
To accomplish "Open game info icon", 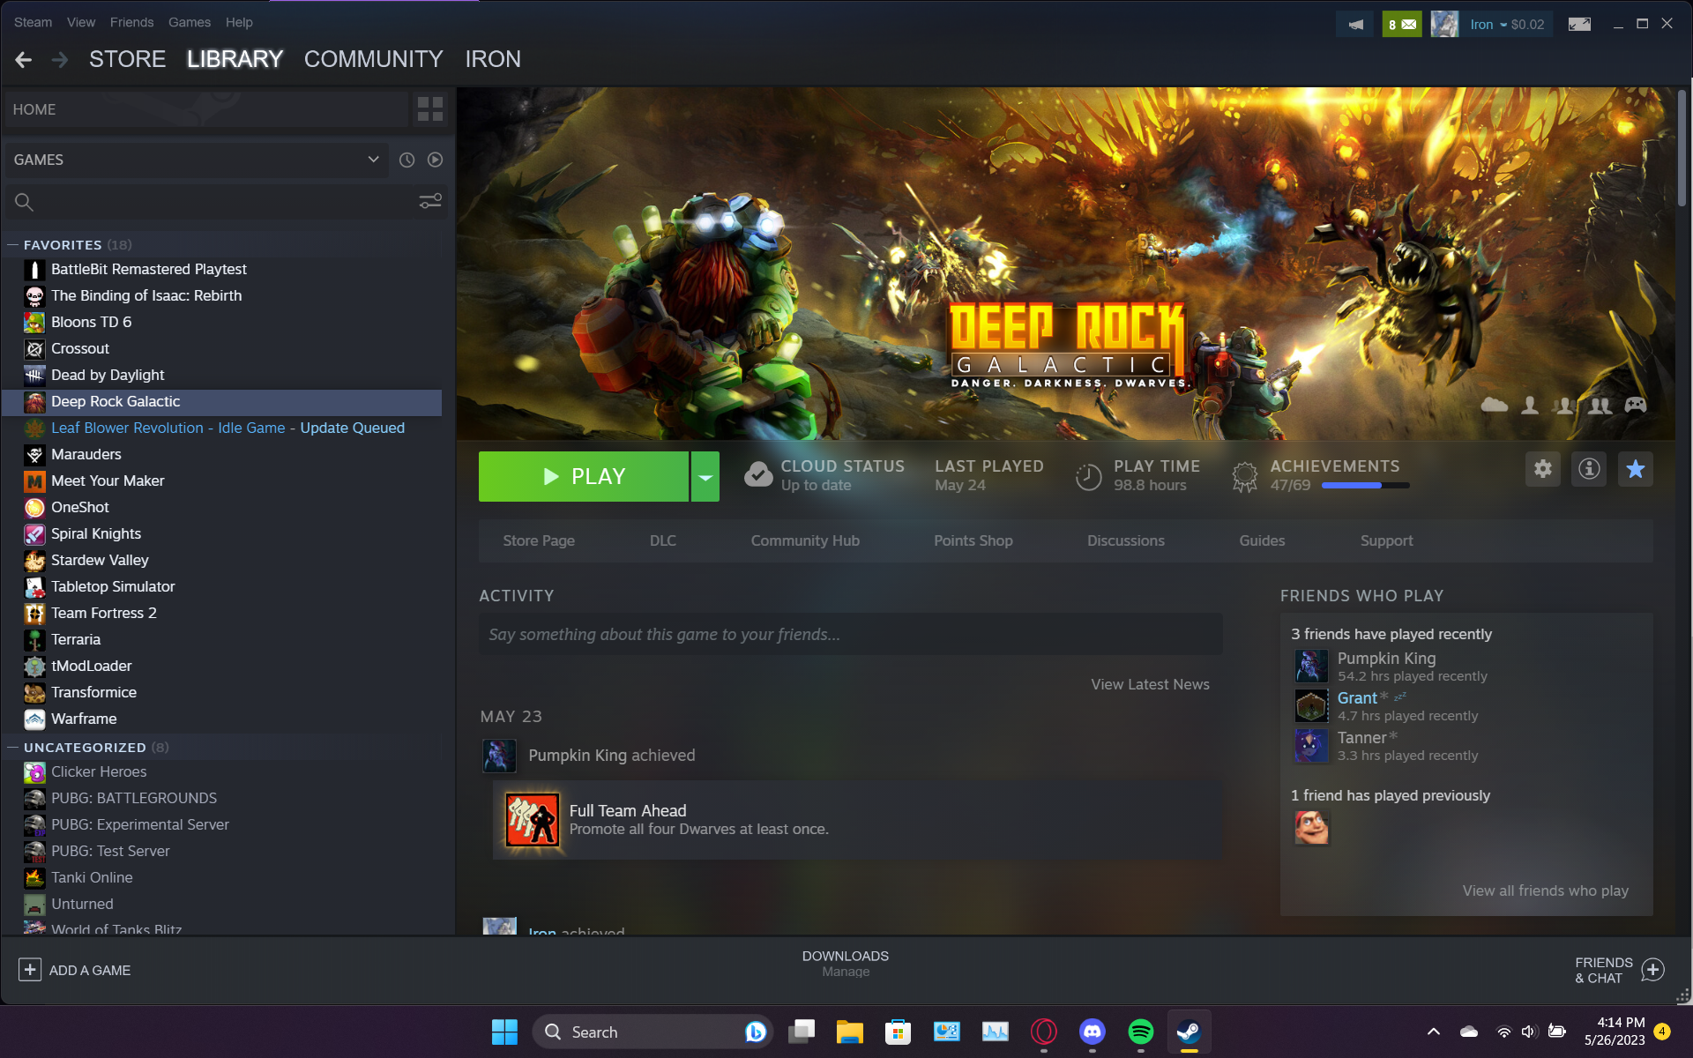I will 1589,469.
